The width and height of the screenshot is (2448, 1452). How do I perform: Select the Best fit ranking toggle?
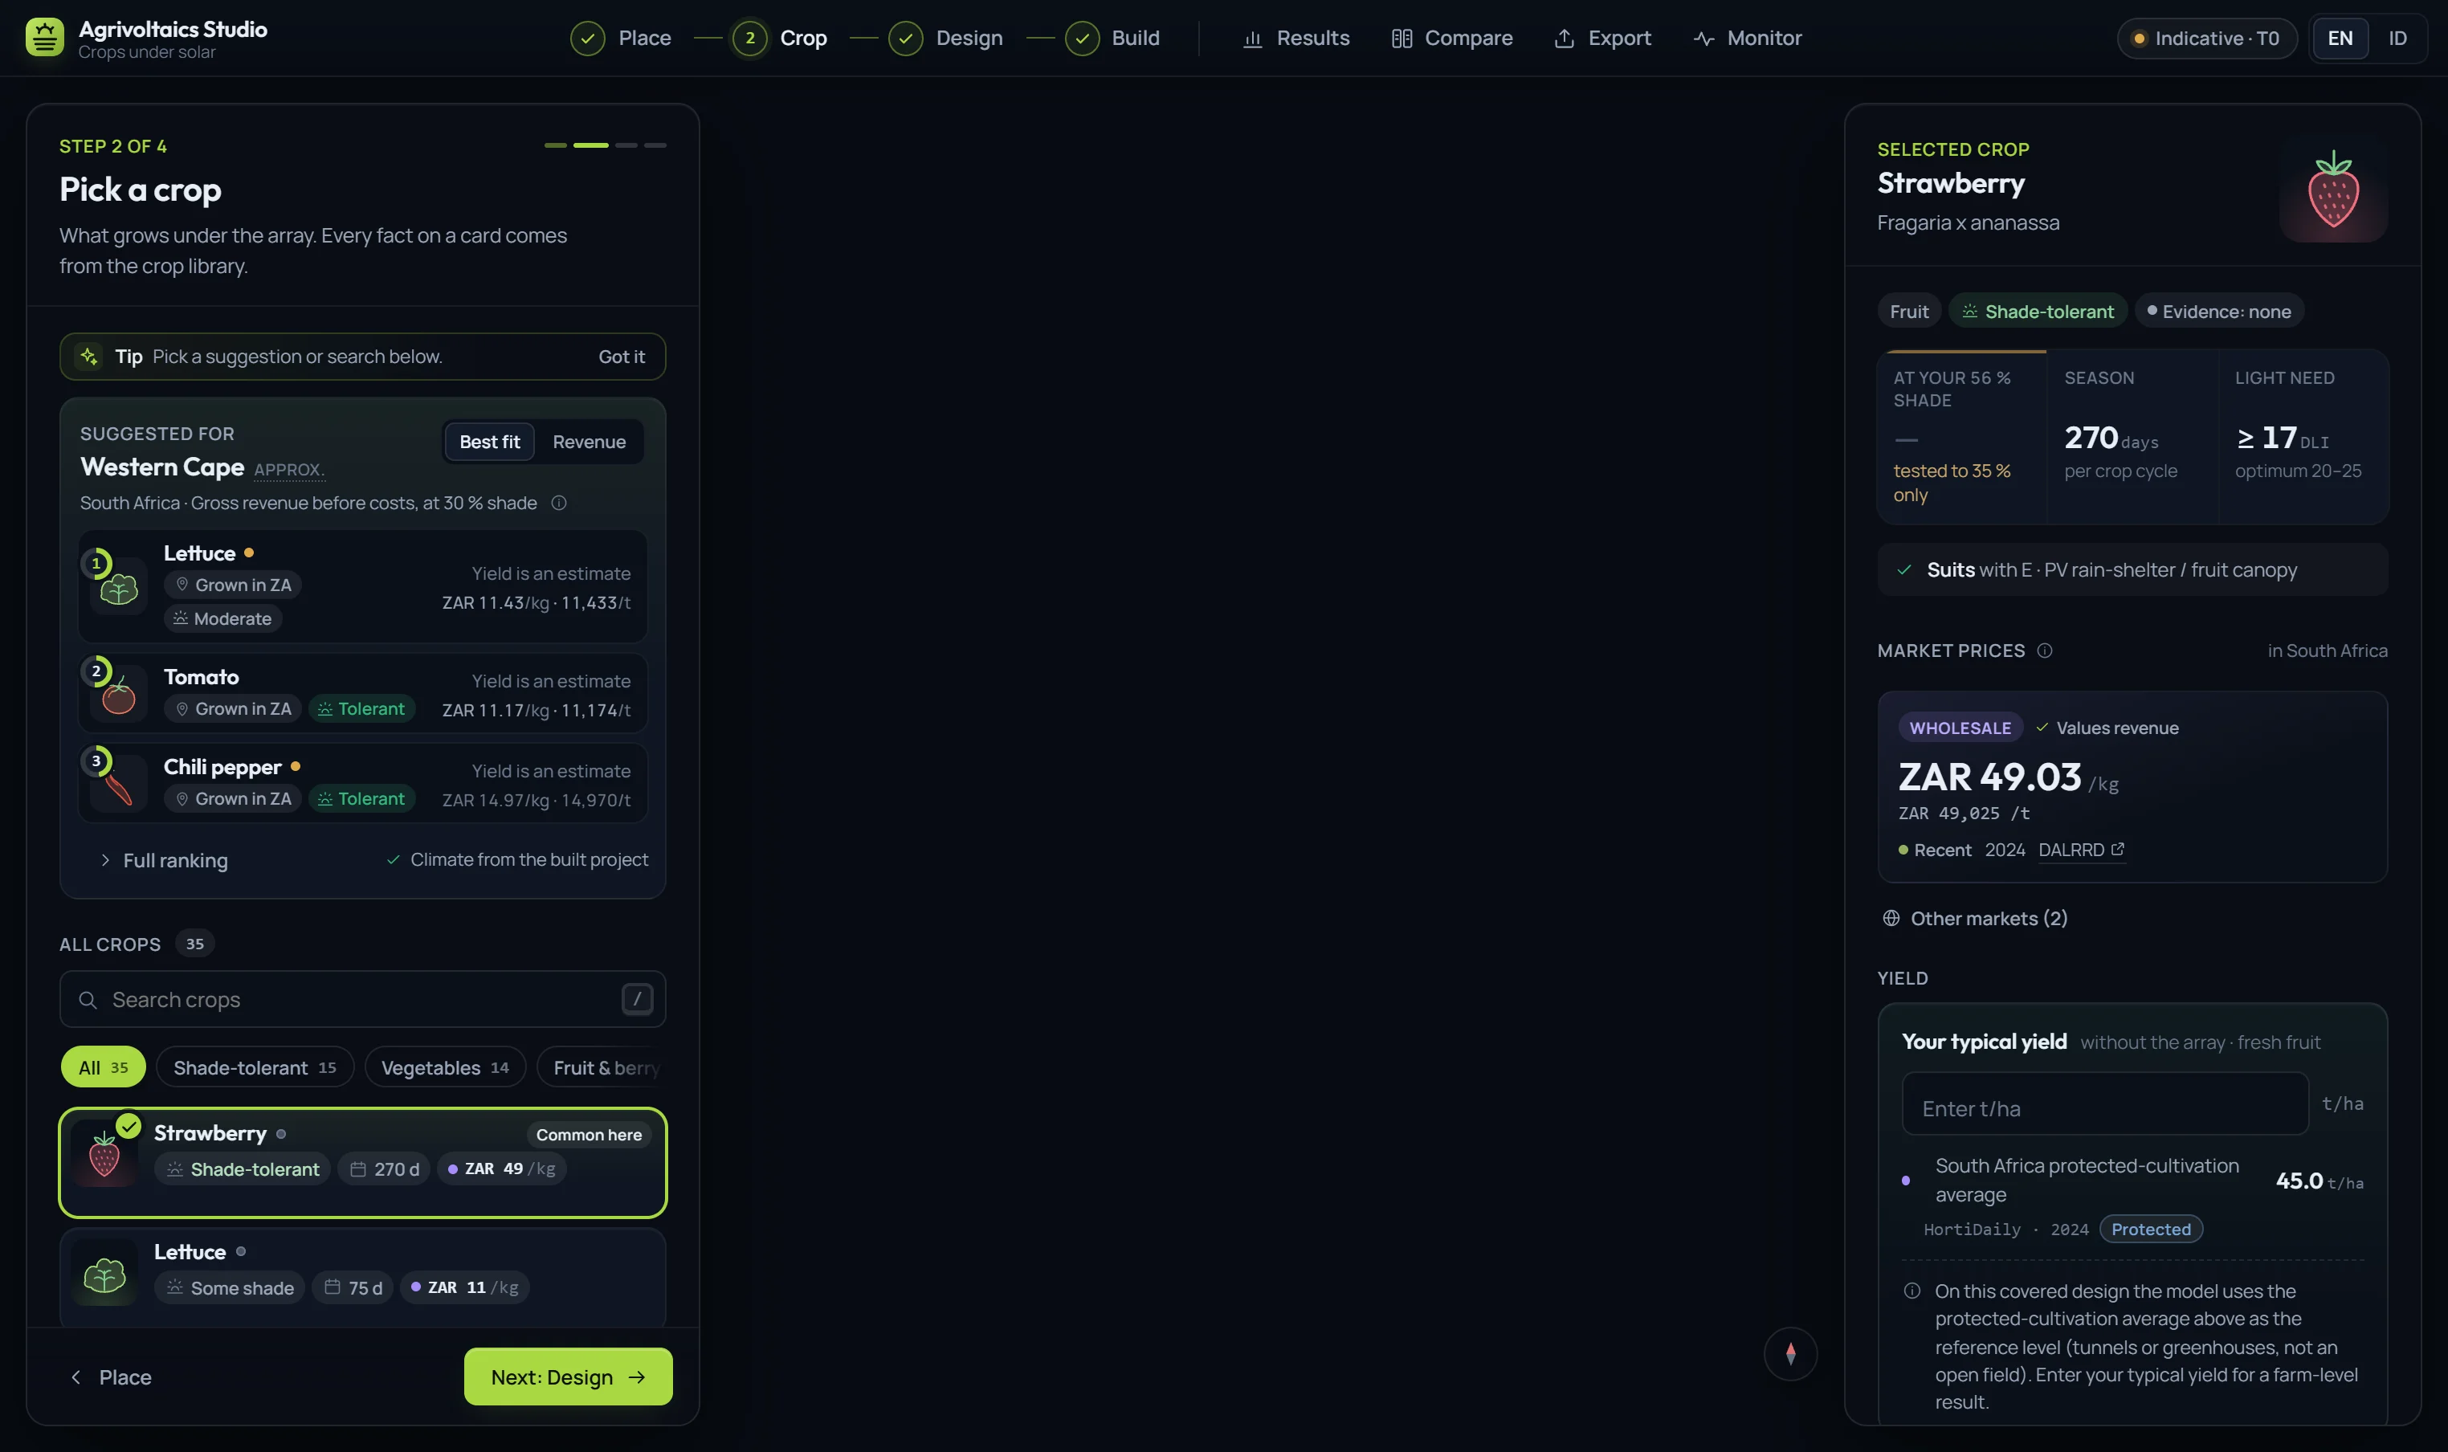point(489,443)
